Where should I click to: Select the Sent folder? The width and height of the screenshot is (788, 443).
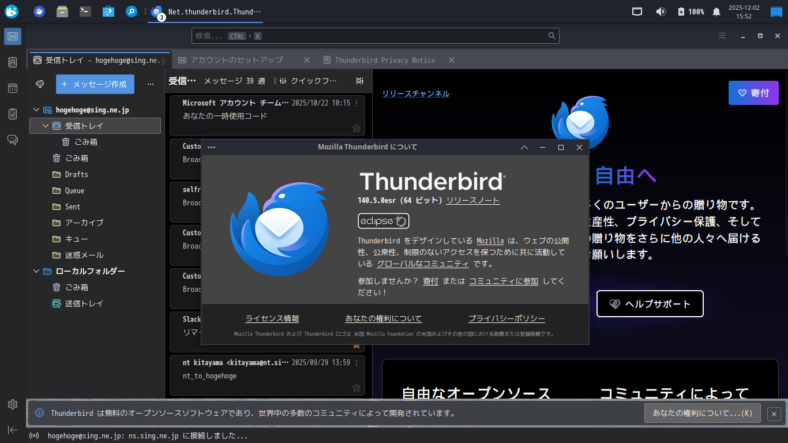(95, 207)
